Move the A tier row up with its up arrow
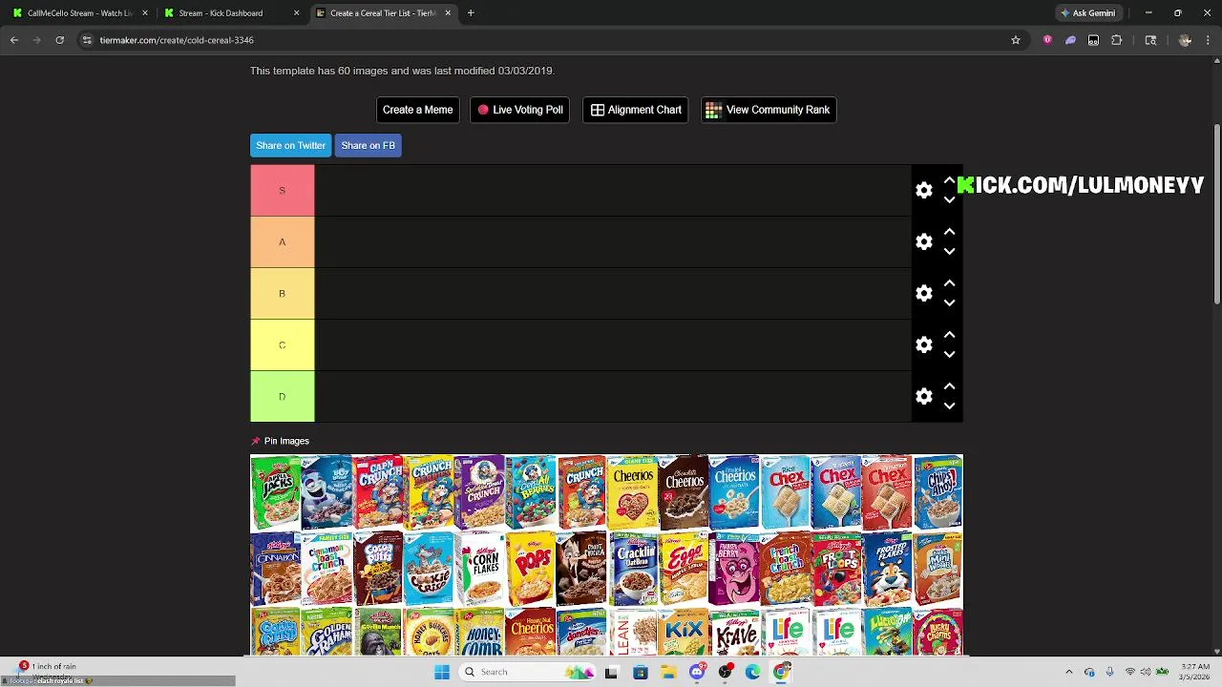 point(949,232)
